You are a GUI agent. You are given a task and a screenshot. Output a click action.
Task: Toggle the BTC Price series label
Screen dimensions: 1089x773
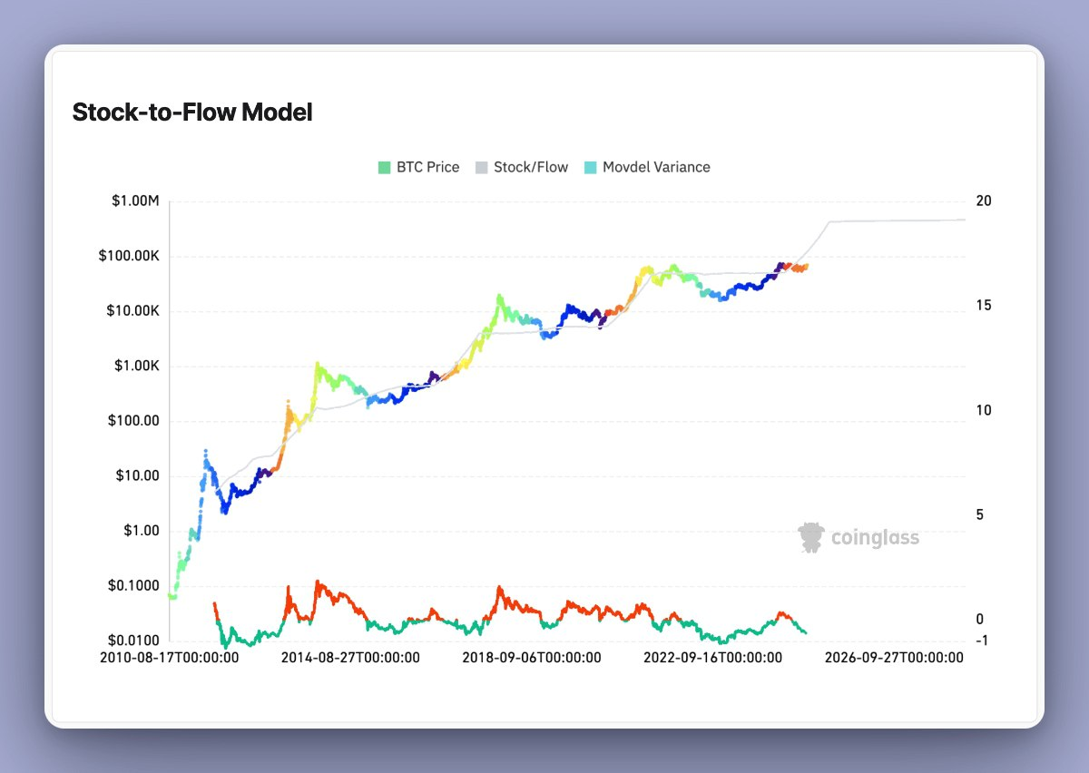tap(427, 167)
